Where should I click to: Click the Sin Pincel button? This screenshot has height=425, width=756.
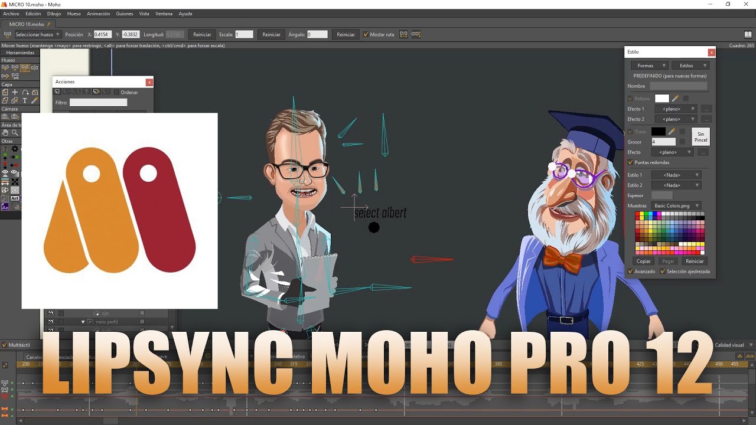coord(700,137)
